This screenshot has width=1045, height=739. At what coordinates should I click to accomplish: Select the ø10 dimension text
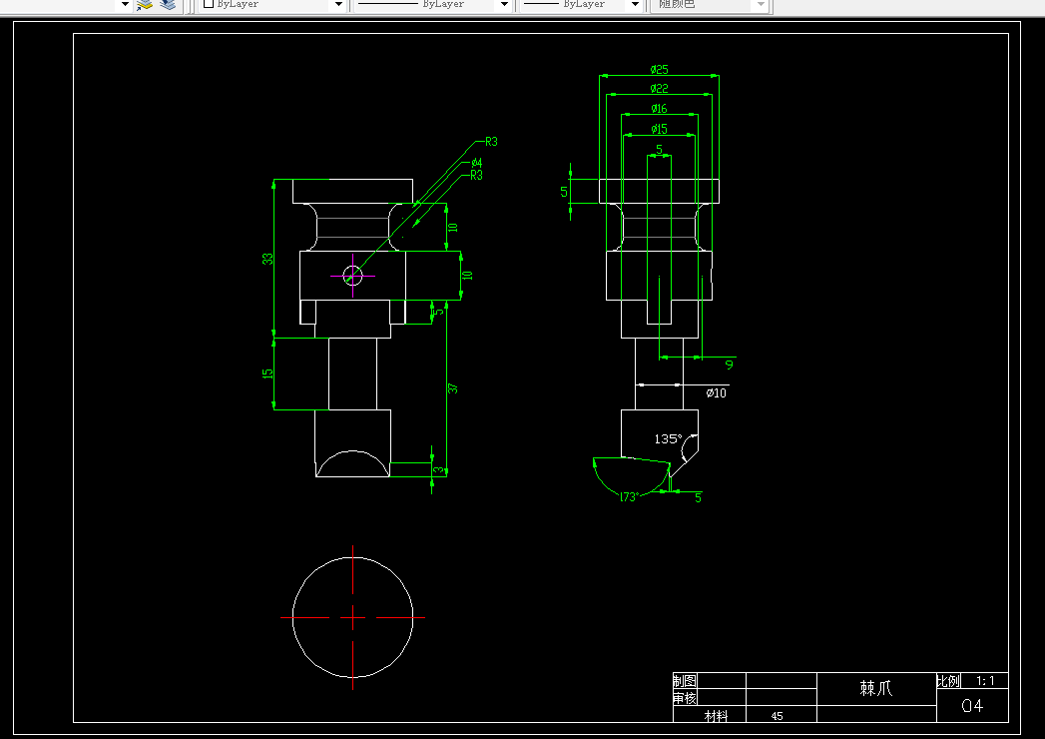[717, 392]
